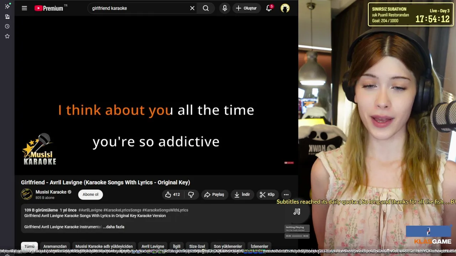The width and height of the screenshot is (456, 256).
Task: Open history clock icon in left sidebar
Action: (7, 26)
